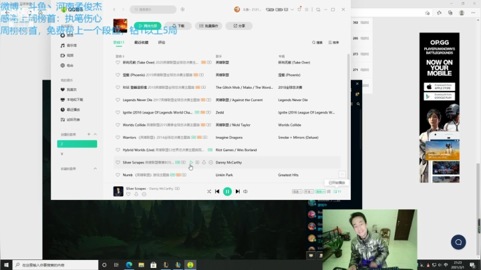Open the sound quality dropdown in player bar
This screenshot has width=481, height=270.
tap(309, 191)
